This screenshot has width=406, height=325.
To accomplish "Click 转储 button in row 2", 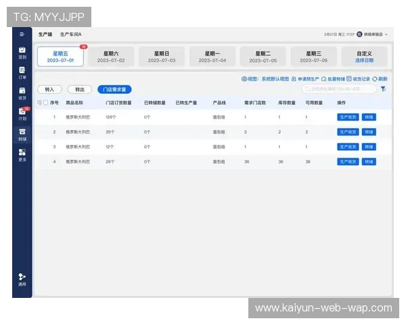I will click(x=369, y=132).
